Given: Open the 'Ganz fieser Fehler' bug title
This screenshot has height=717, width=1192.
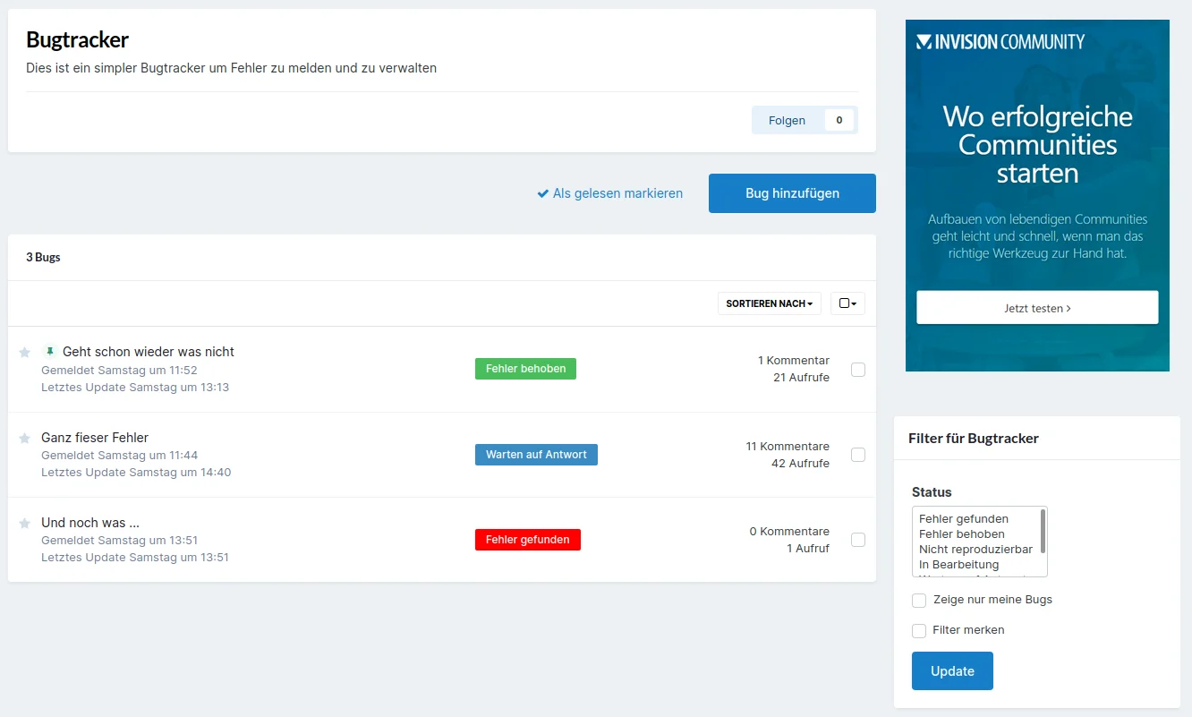Looking at the screenshot, I should click(95, 438).
